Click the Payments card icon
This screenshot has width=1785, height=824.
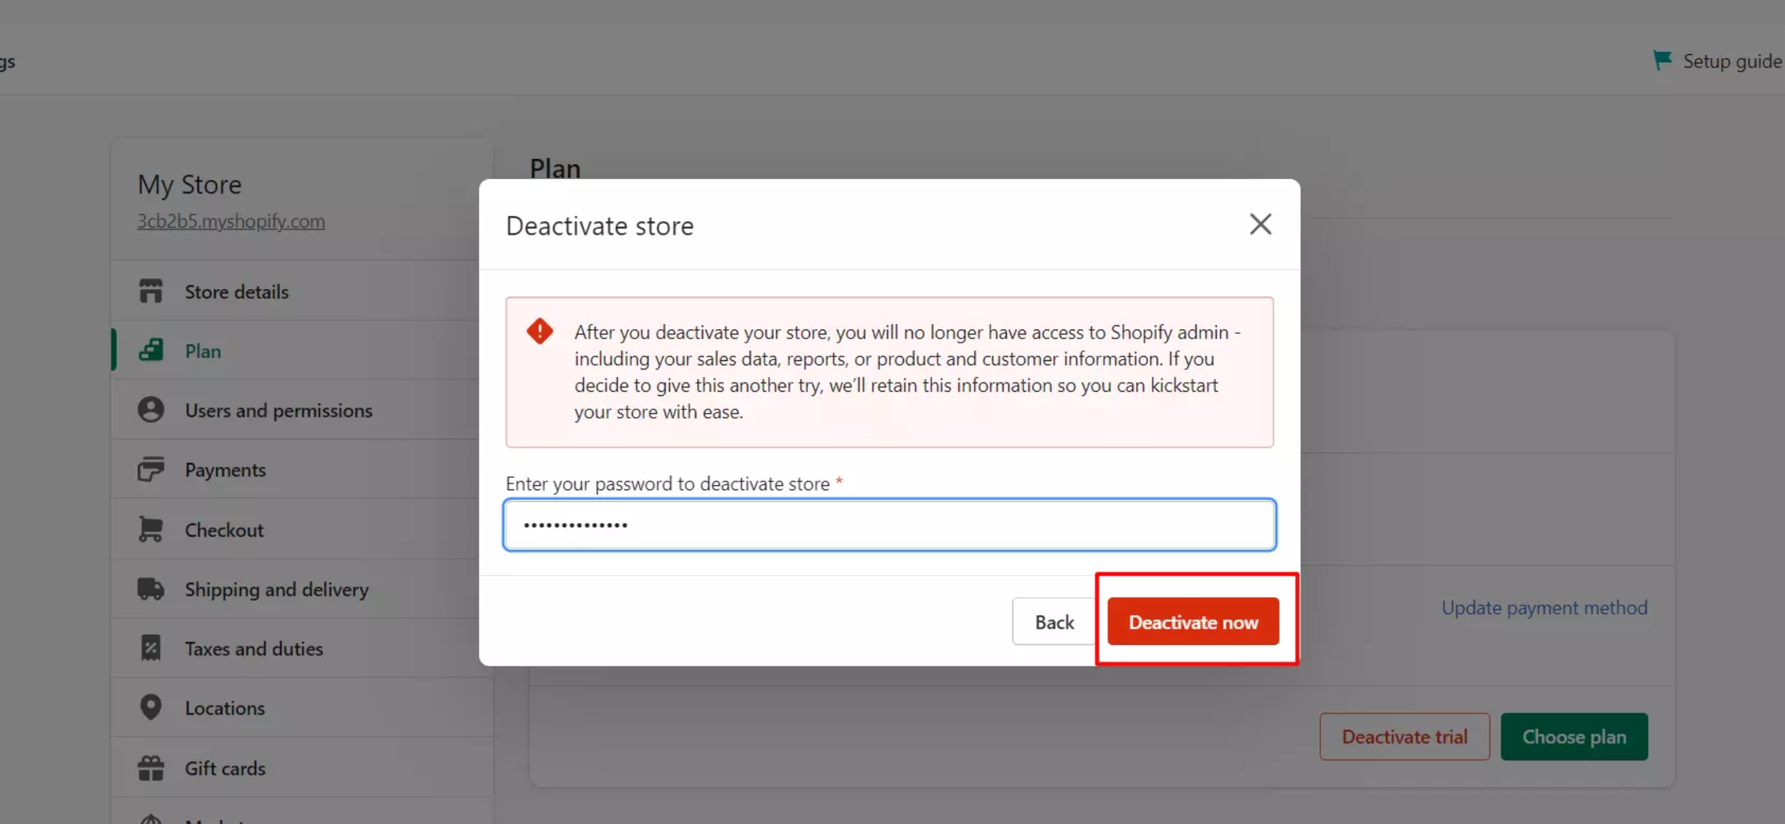(151, 469)
